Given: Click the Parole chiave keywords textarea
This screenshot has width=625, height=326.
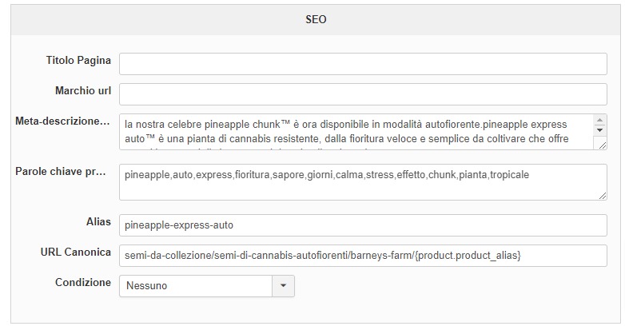Looking at the screenshot, I should tap(363, 182).
